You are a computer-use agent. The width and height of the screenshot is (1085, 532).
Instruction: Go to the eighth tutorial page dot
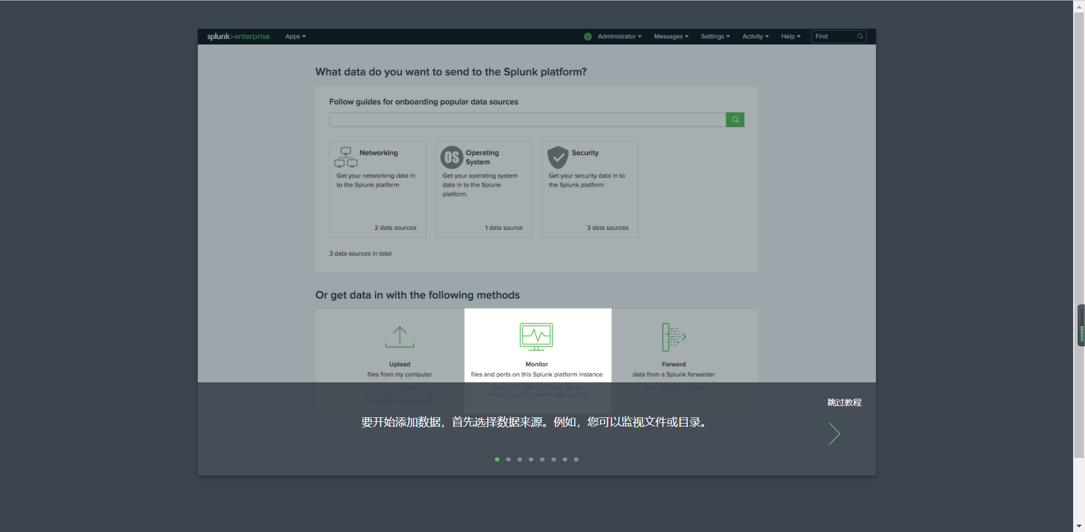pyautogui.click(x=576, y=460)
